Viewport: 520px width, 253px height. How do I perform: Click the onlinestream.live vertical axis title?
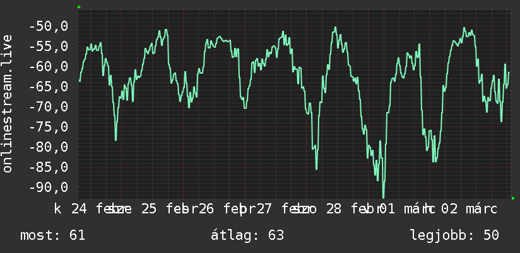8,103
